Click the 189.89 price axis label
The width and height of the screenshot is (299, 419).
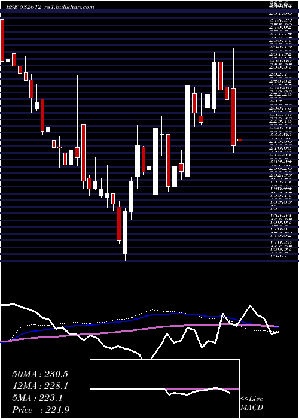(282, 202)
